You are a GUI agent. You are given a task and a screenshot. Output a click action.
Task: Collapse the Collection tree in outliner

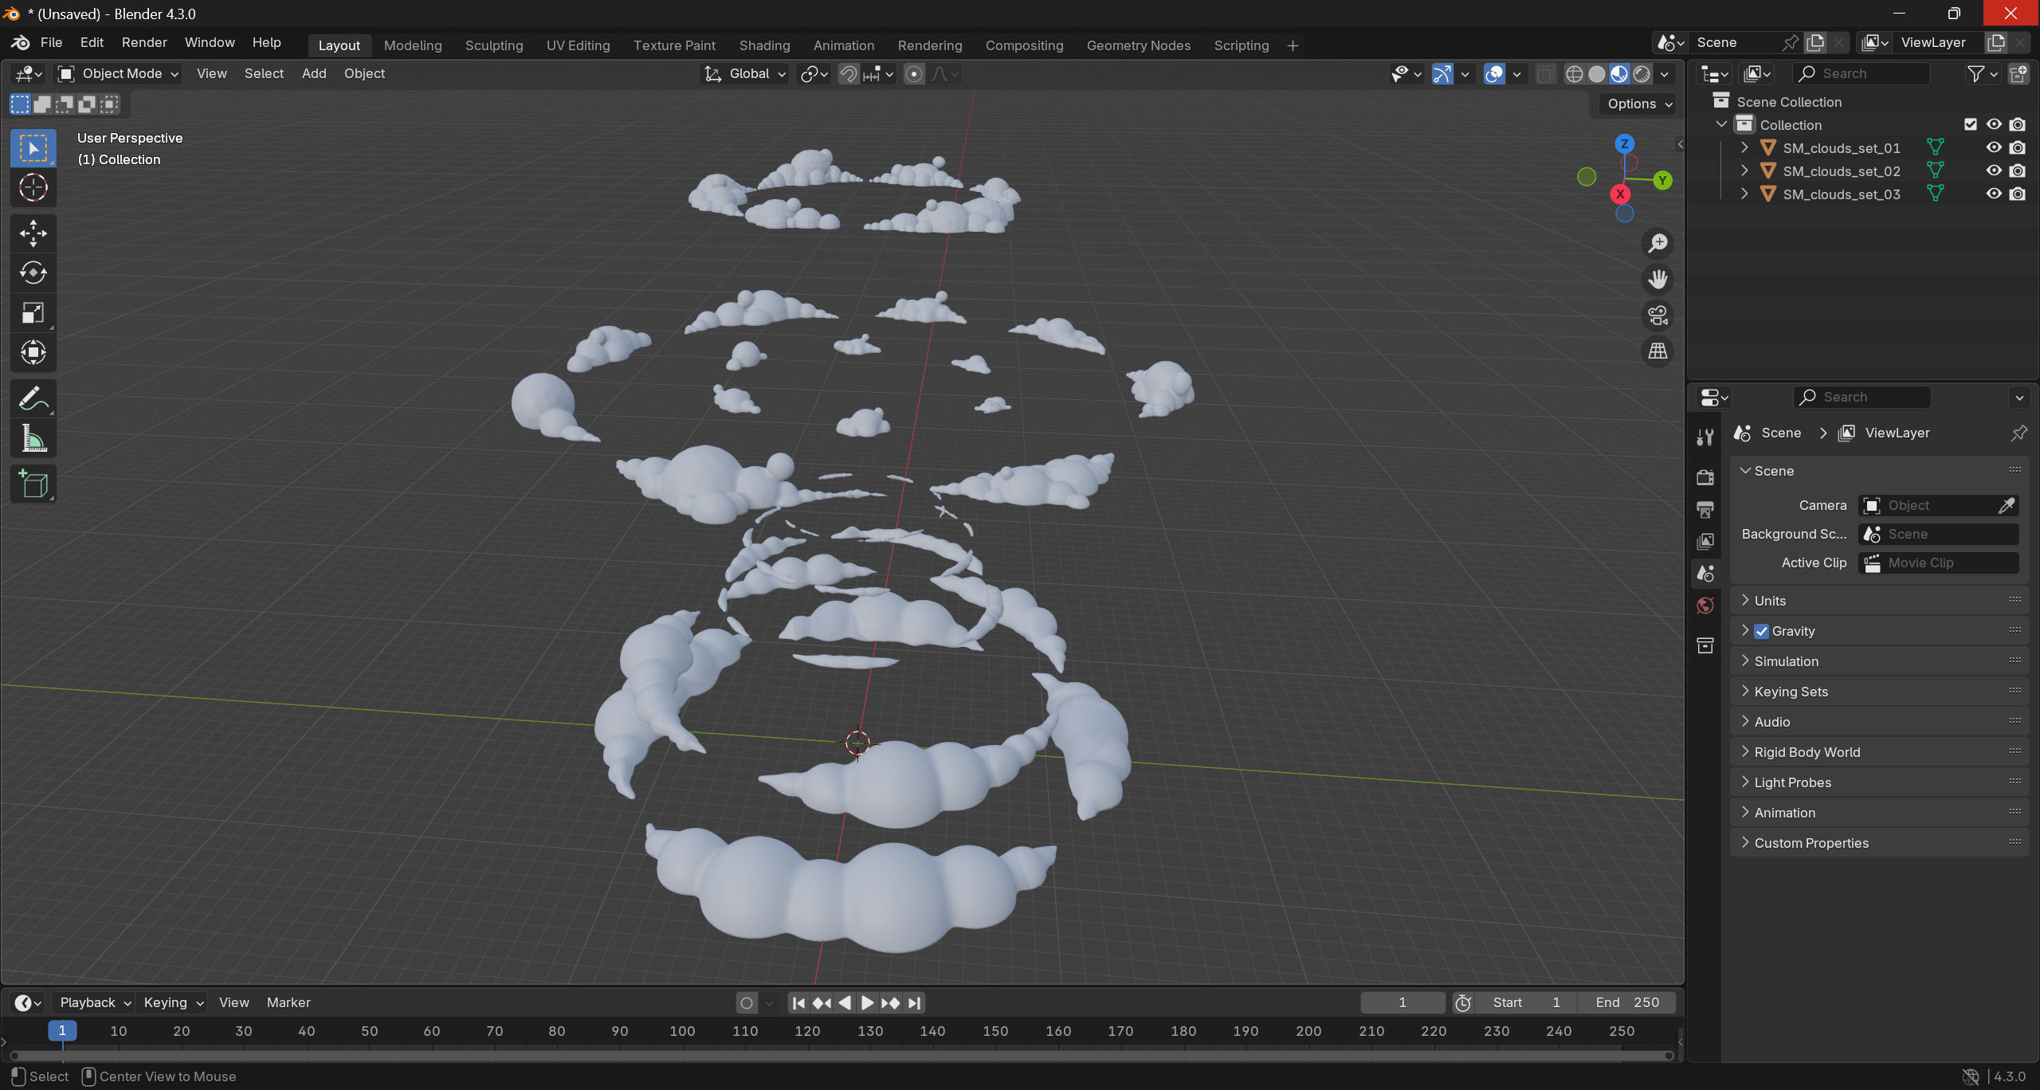(1721, 124)
